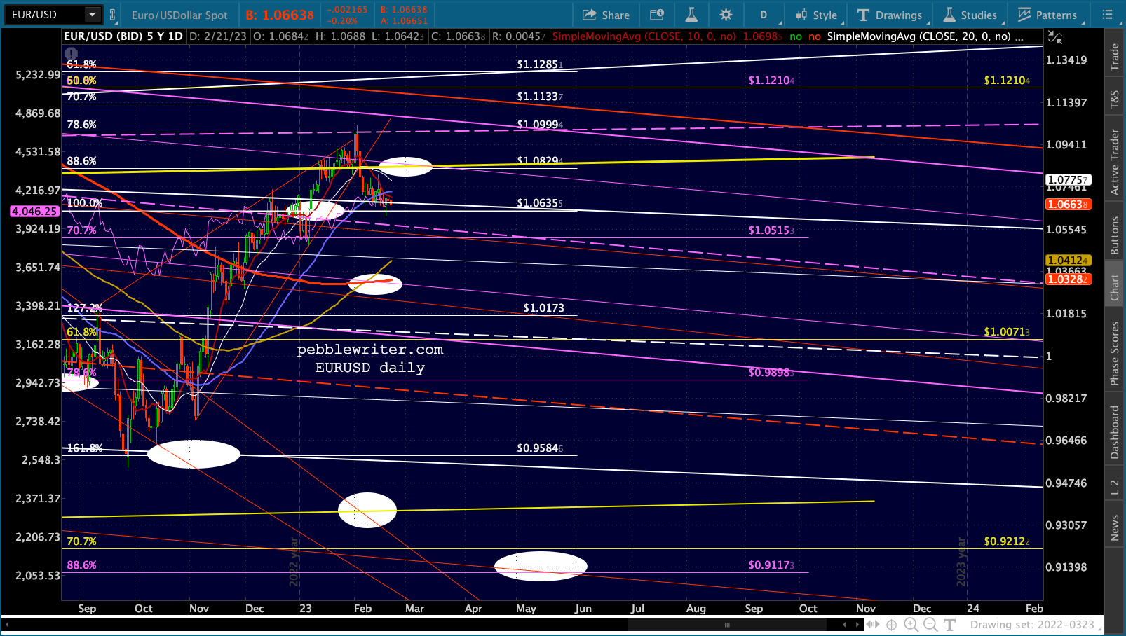Screen dimensions: 1126x636
Task: Zoom out using the magnifier minus icon
Action: point(930,625)
